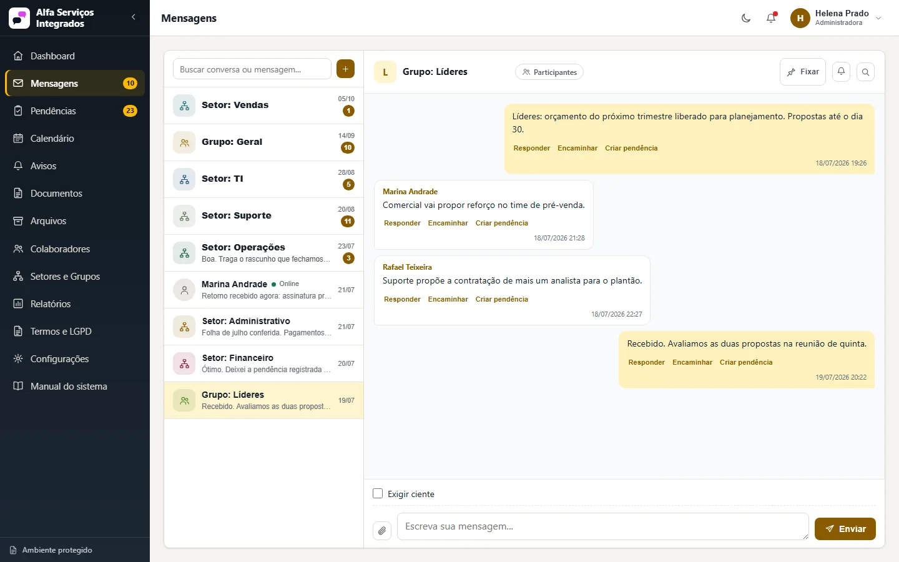
Task: Open the Setor: Administrativo conversation
Action: (x=263, y=327)
